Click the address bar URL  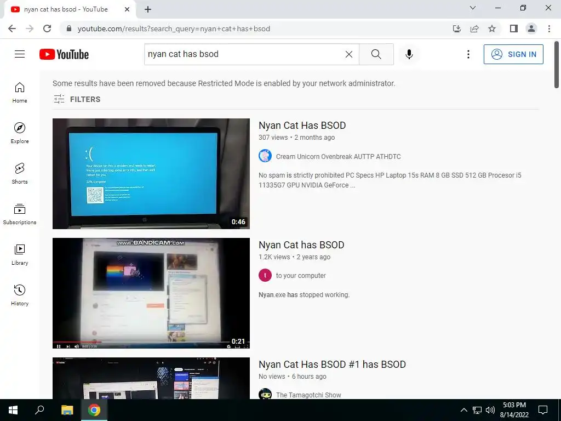click(174, 29)
